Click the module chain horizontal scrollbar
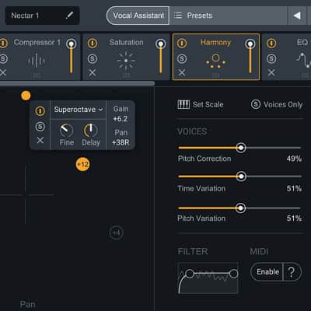 (77, 83)
